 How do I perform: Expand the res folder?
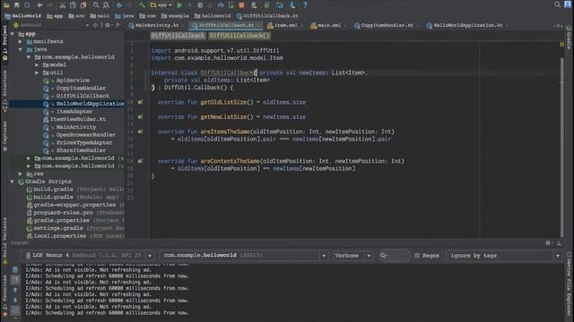click(x=21, y=174)
